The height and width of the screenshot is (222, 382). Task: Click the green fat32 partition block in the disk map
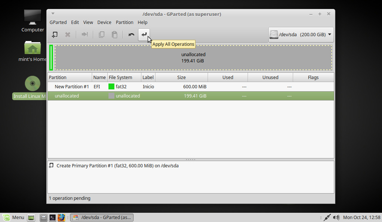click(51, 58)
